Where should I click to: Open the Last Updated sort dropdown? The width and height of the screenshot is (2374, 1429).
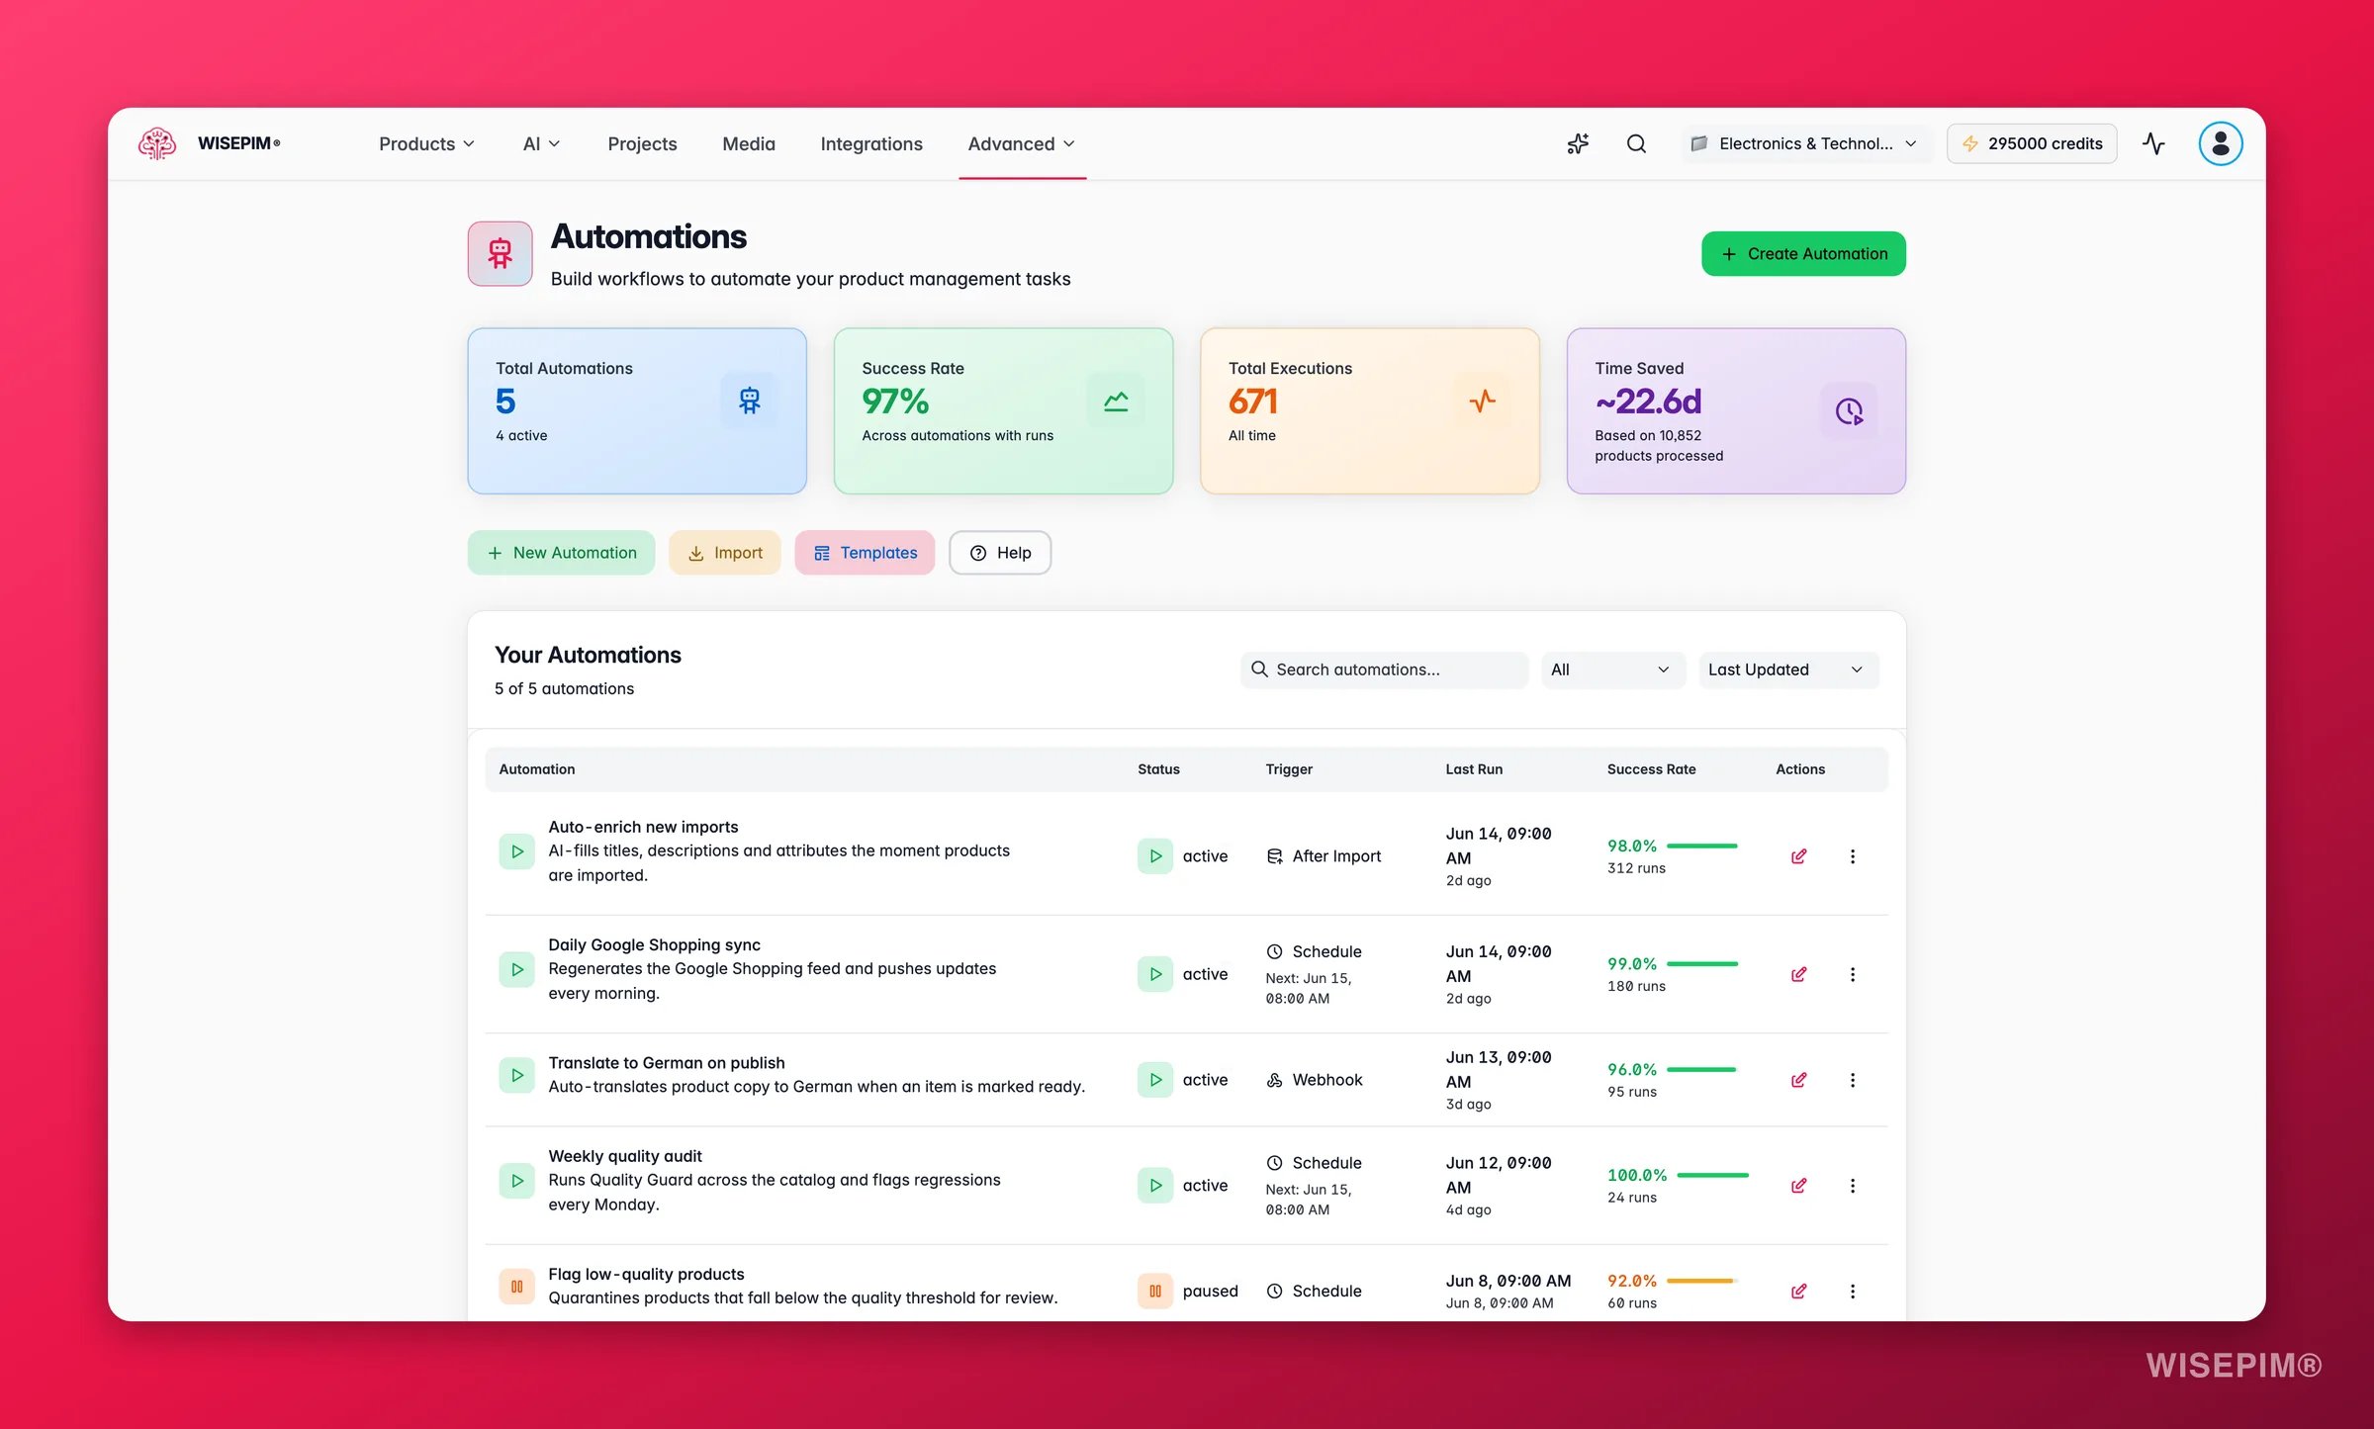(x=1787, y=670)
